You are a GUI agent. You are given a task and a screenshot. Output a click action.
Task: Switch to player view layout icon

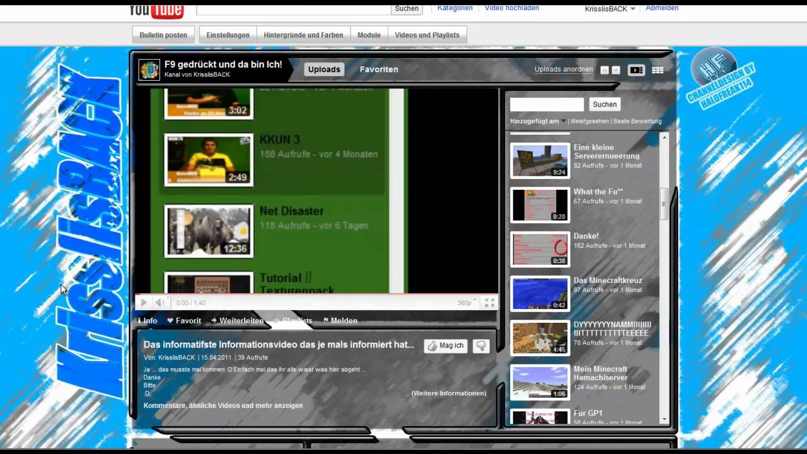636,70
